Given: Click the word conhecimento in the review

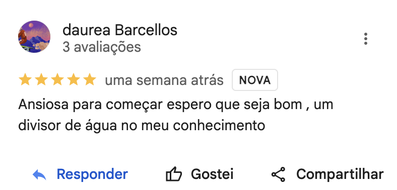Looking at the screenshot, I should 219,125.
